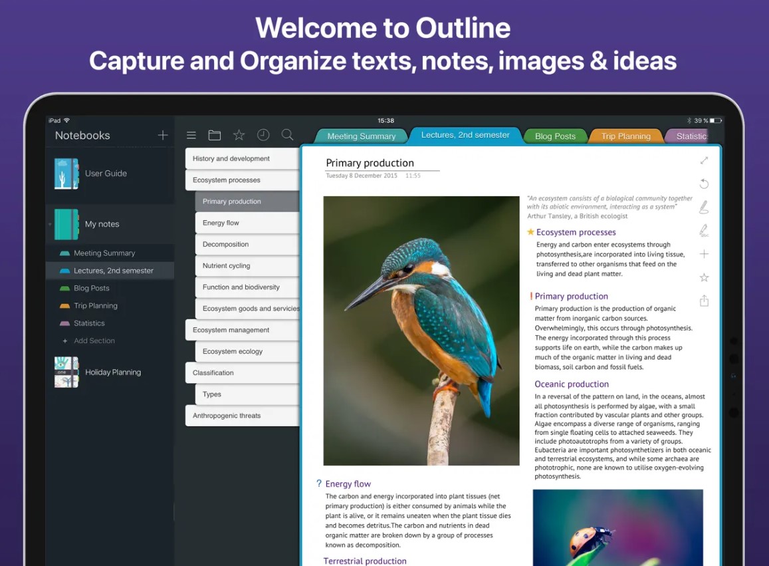Collapse the My notes notebook arrow

[50, 224]
